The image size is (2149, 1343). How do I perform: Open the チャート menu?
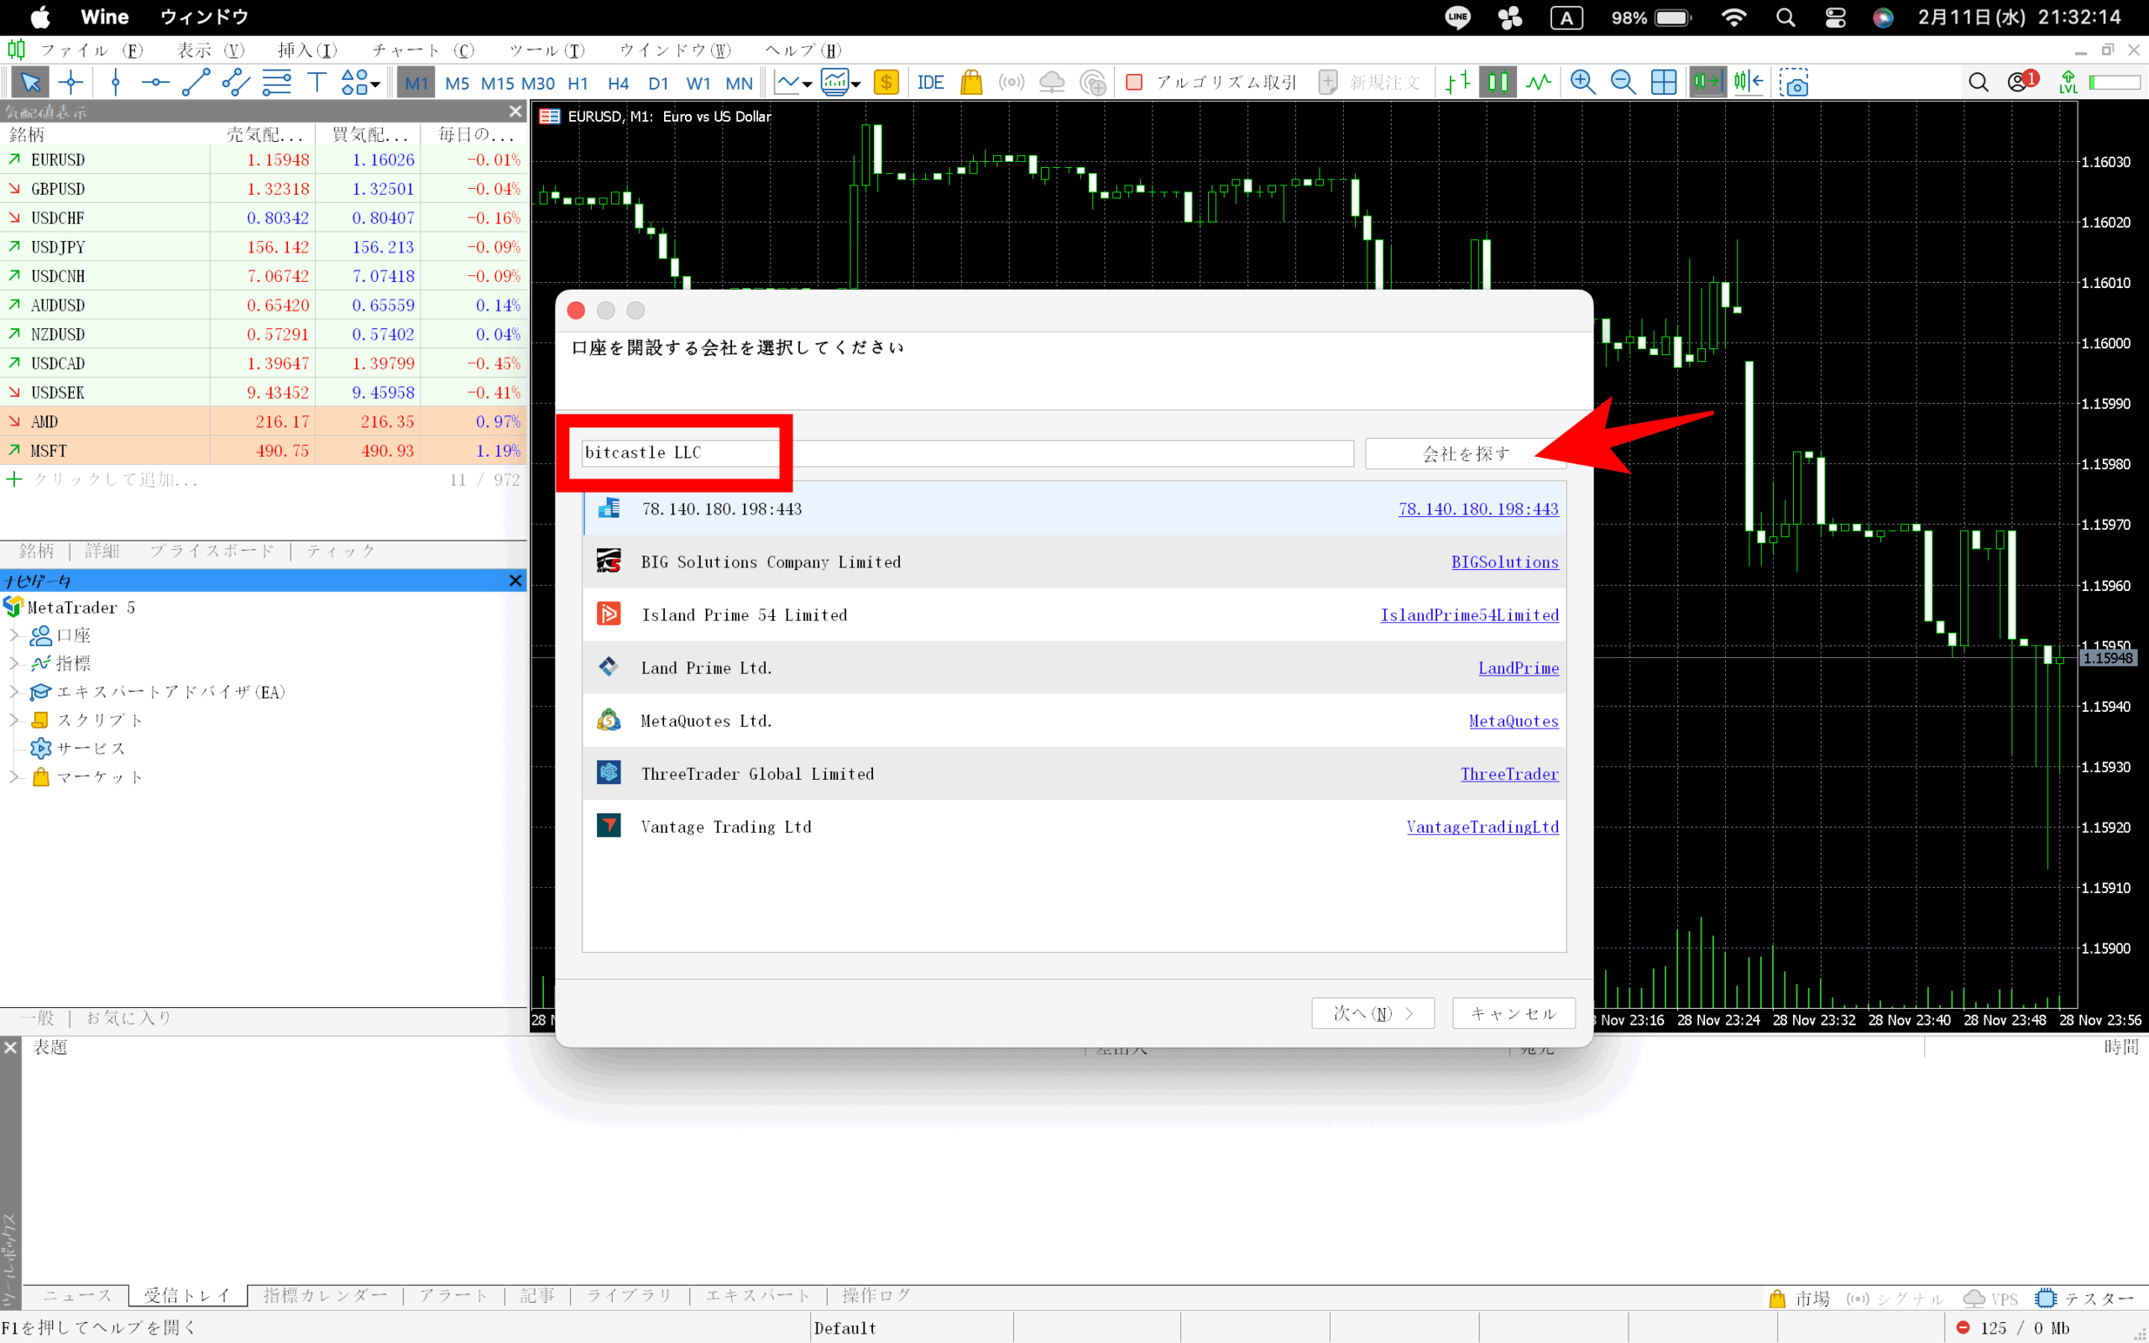[x=421, y=50]
